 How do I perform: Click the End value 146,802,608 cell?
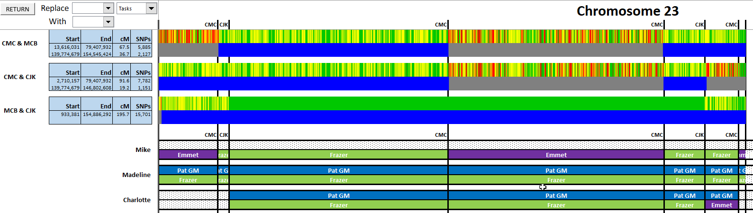[x=97, y=88]
